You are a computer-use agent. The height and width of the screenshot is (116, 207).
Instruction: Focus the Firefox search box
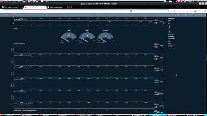[x=150, y=11]
